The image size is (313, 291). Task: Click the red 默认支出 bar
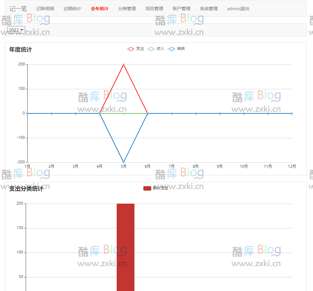coord(126,247)
